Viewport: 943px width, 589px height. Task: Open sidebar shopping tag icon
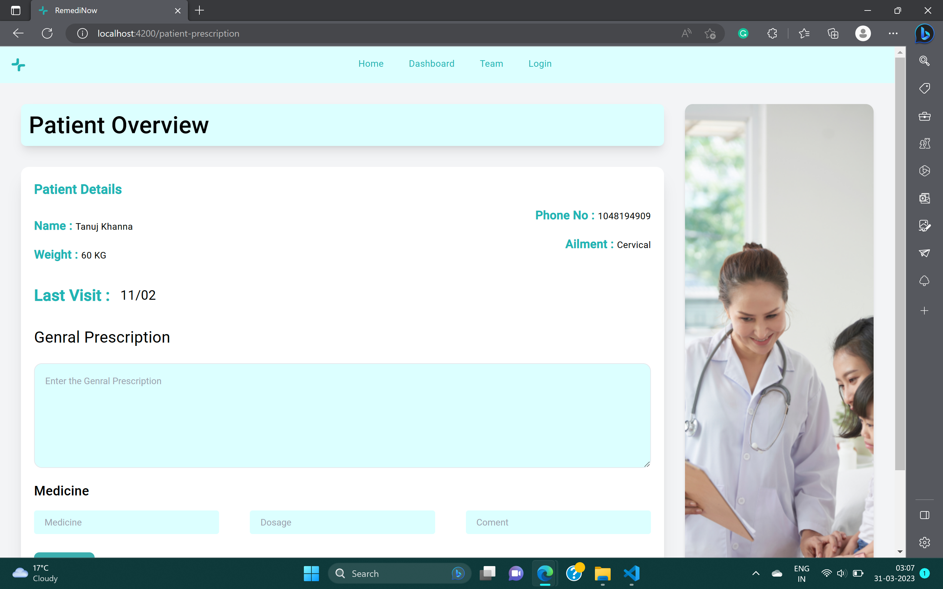tap(924, 88)
